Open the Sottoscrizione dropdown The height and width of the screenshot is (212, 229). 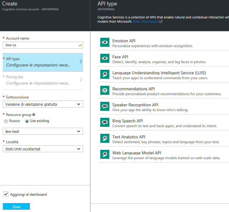(x=43, y=104)
